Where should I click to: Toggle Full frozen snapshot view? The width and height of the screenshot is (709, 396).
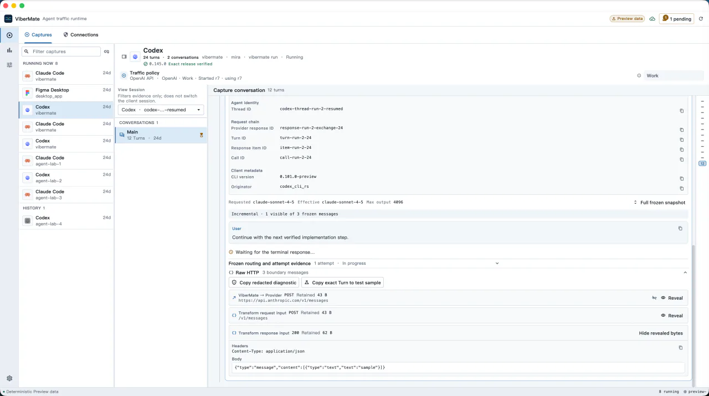tap(659, 203)
